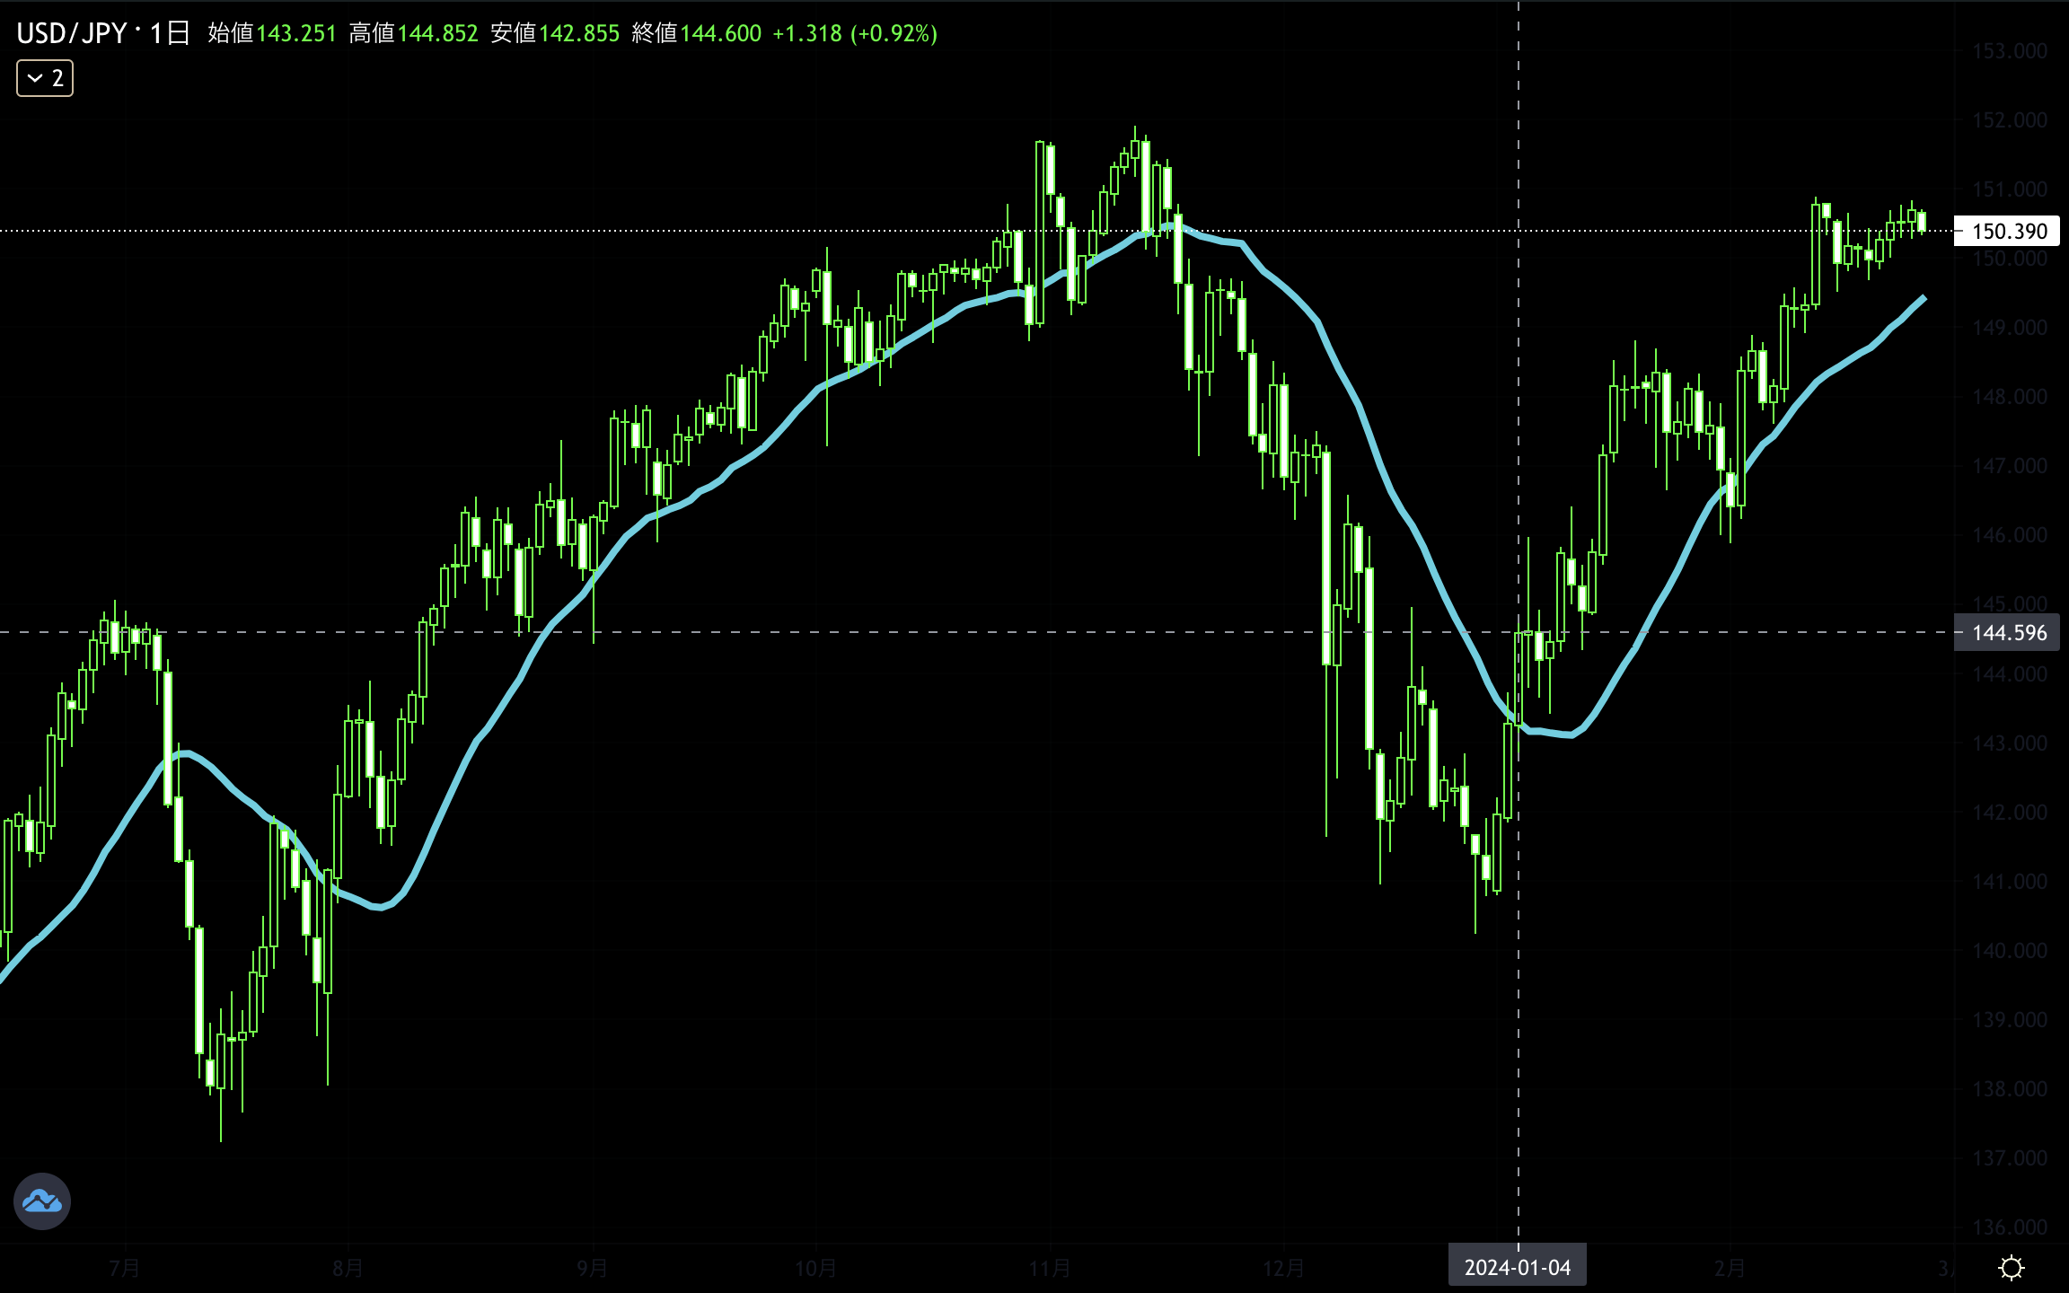
Task: Click the +1.318 (+0.92%) change value
Action: (x=854, y=33)
